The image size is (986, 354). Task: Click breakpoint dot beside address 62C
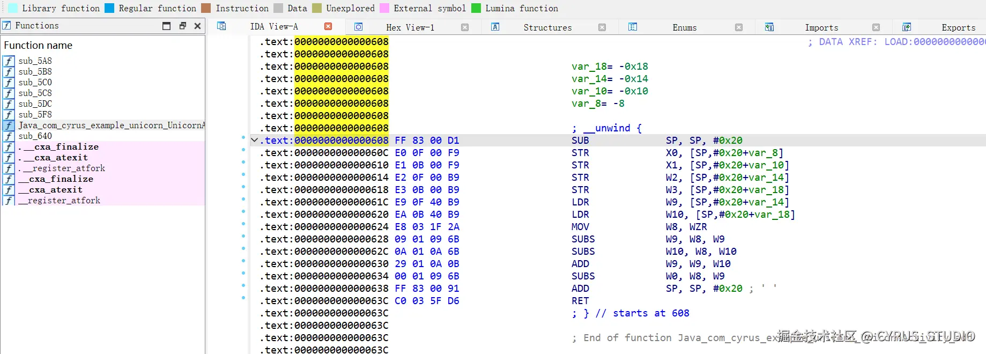tap(243, 248)
